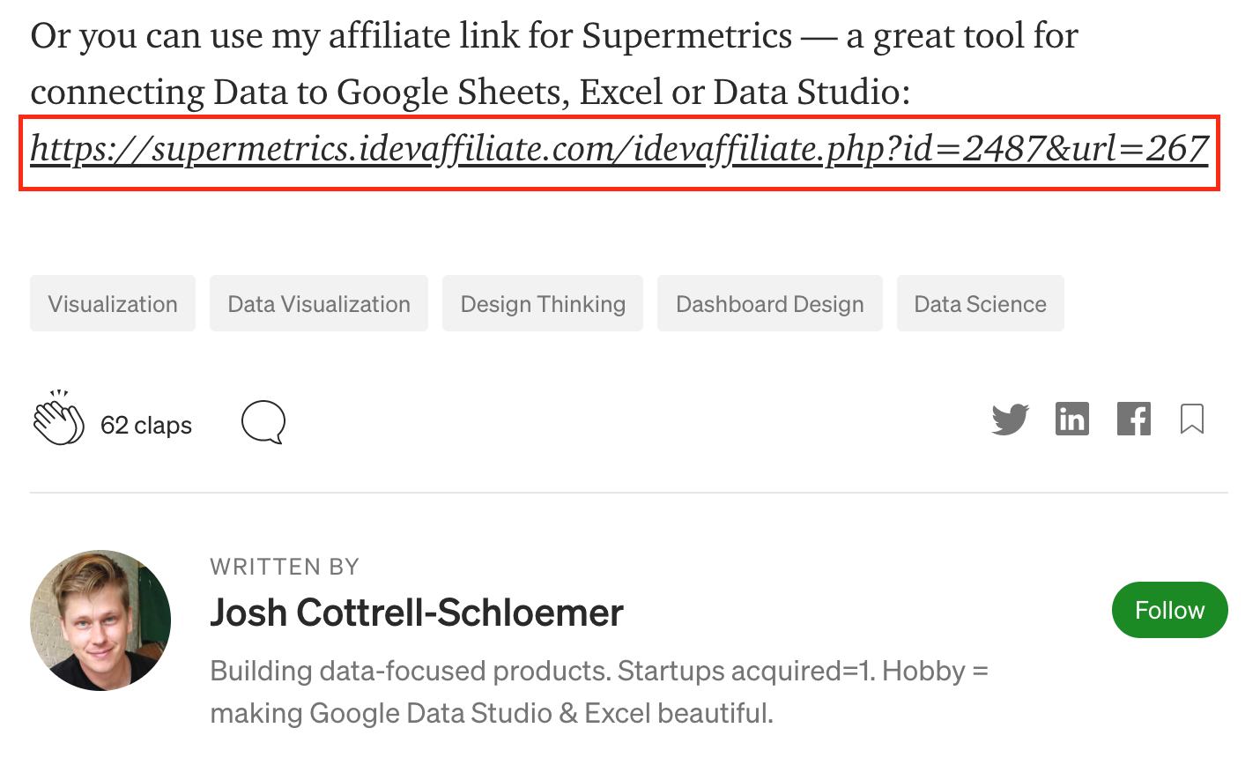Share the article on Facebook

coord(1133,420)
